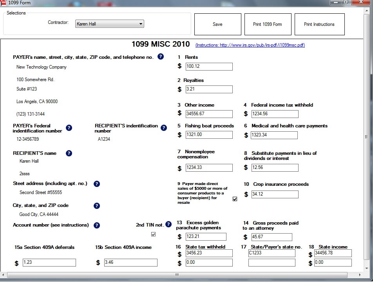Click second State tax withheld field 0.00
Viewport: 373px width, 283px height.
click(x=209, y=263)
